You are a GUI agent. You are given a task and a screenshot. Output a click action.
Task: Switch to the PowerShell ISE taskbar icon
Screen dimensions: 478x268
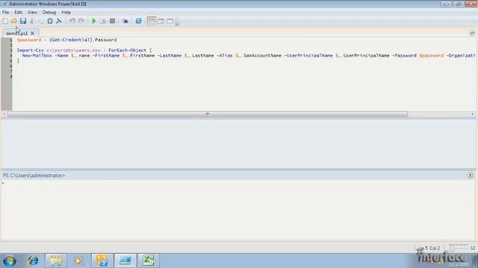[x=125, y=261]
